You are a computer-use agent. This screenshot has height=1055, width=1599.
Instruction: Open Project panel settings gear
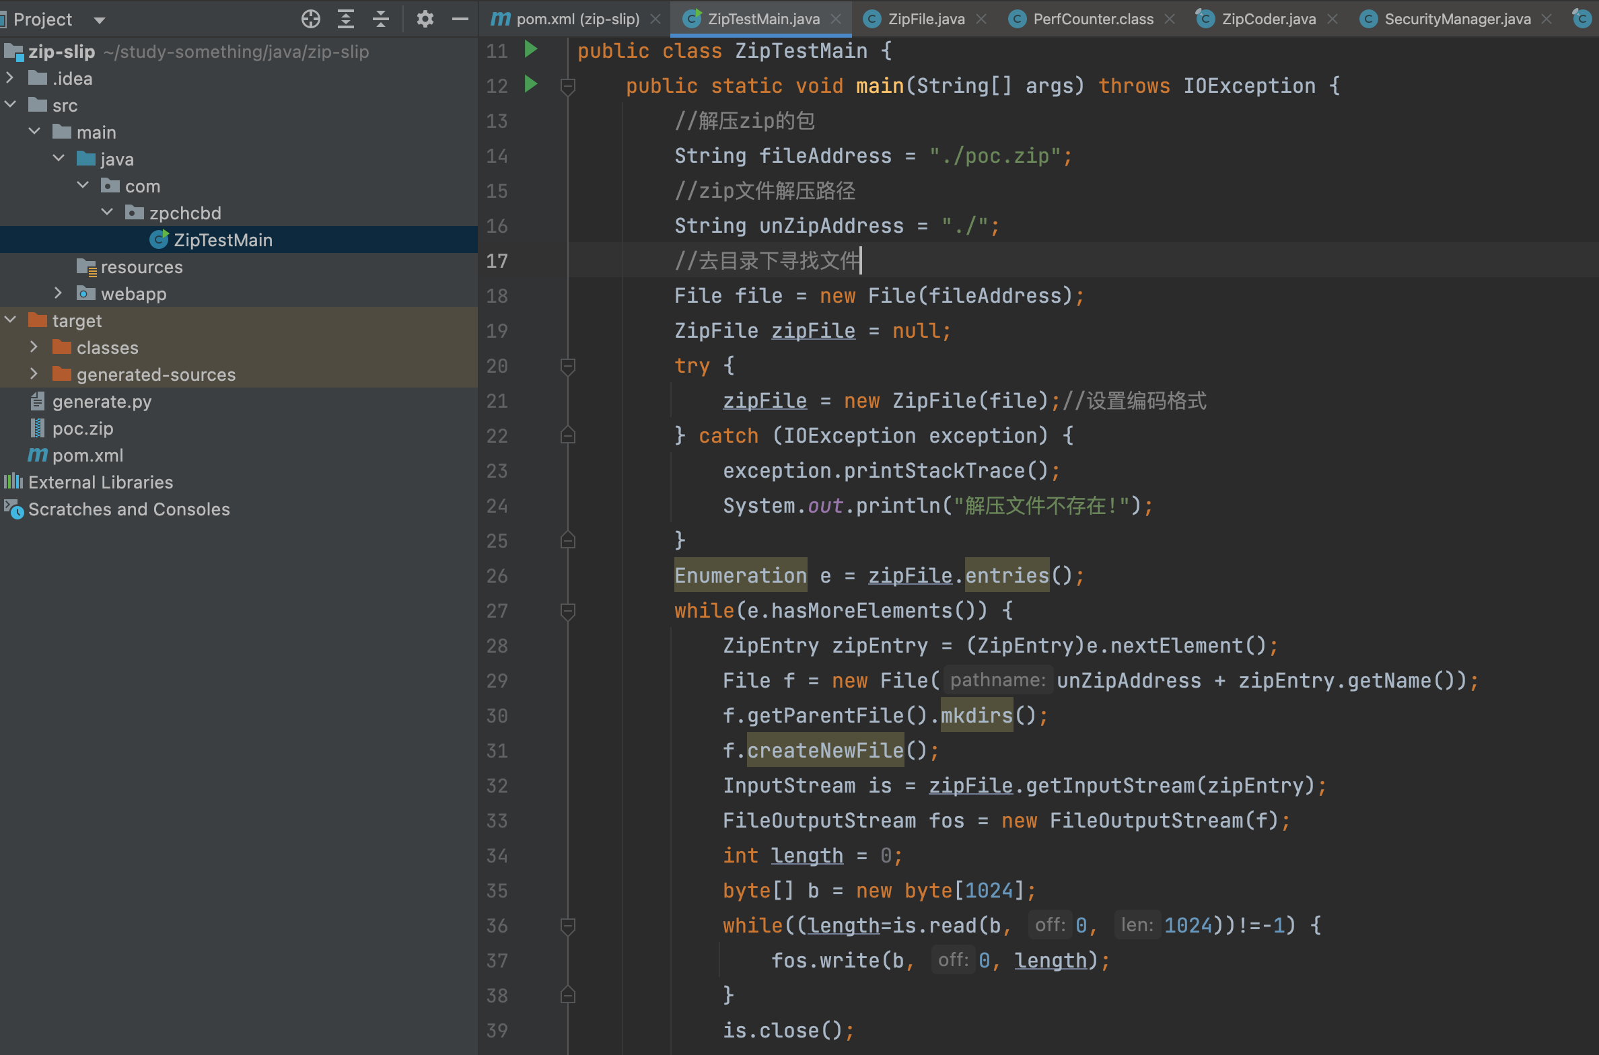pyautogui.click(x=425, y=19)
